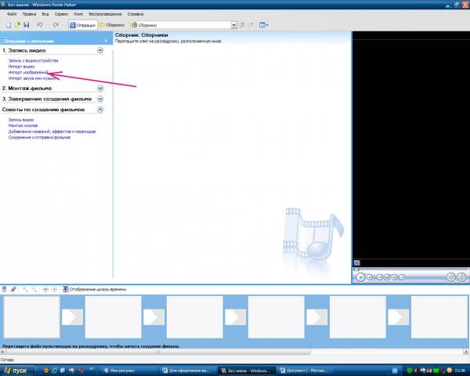Viewport: 470px width, 376px height.
Task: Click 'Импорт видео' link
Action: pyautogui.click(x=22, y=67)
